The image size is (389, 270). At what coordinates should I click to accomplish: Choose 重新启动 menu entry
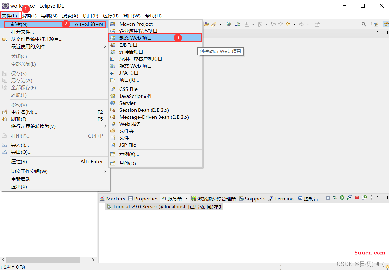tap(55, 179)
